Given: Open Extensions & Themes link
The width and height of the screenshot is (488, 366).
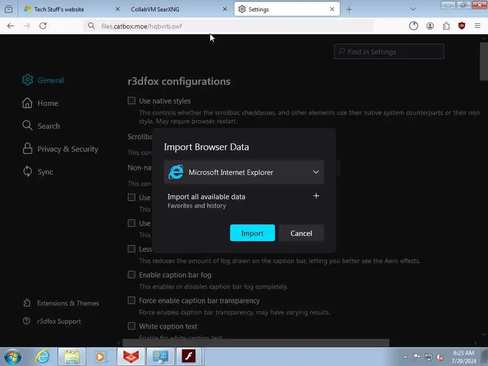Looking at the screenshot, I should point(61,303).
